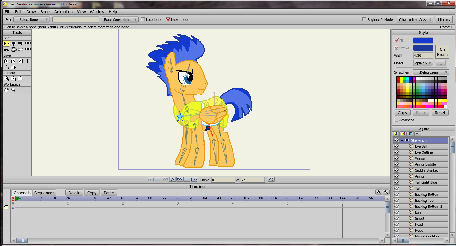Image resolution: width=456 pixels, height=246 pixels.
Task: Create a new layer in Layers panel
Action: (396, 134)
